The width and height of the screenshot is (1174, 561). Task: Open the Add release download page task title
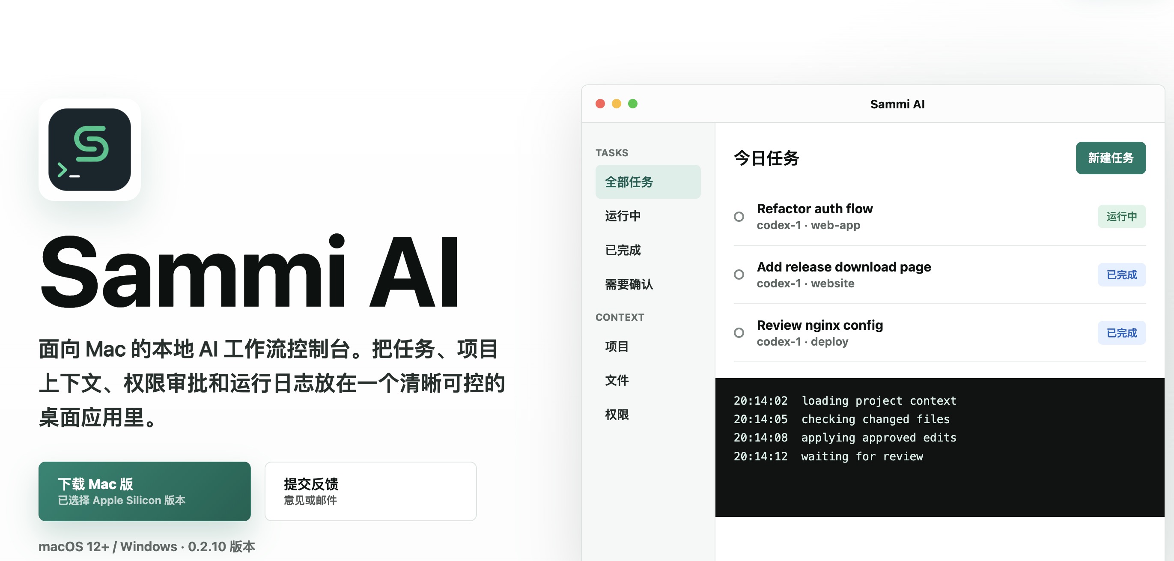[x=843, y=267]
